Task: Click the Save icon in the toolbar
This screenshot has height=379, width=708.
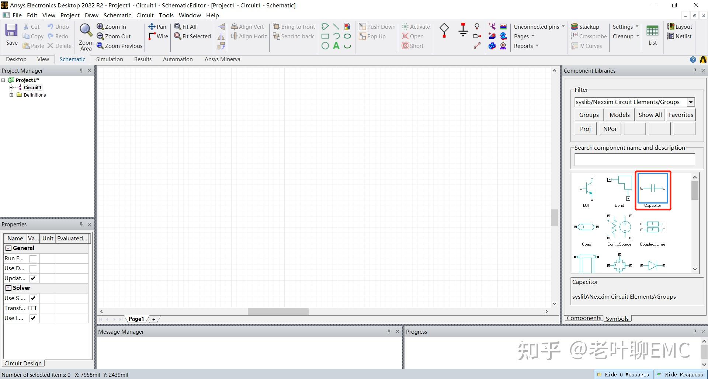Action: (x=11, y=34)
